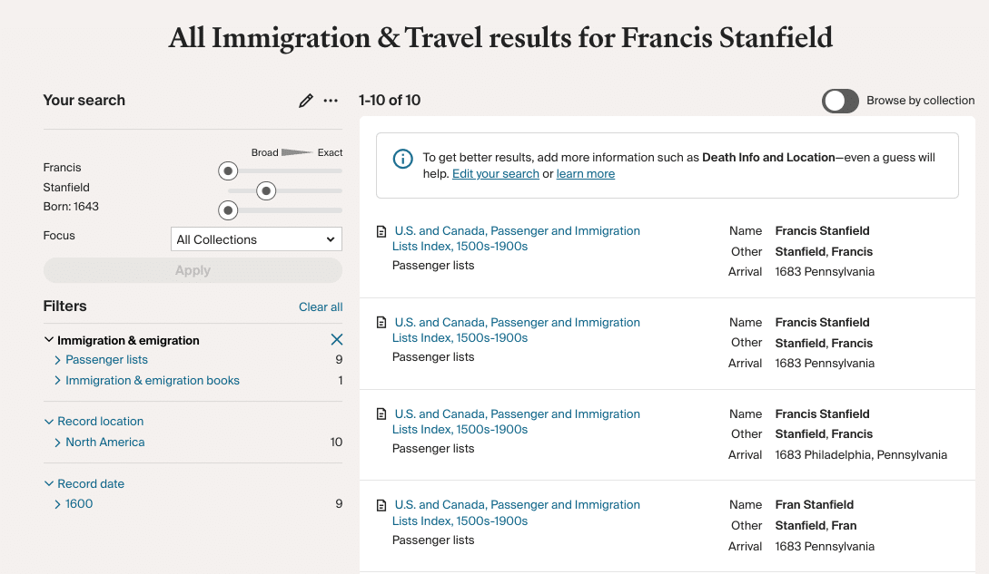Click document icon of third result
This screenshot has height=574, width=989.
click(381, 414)
